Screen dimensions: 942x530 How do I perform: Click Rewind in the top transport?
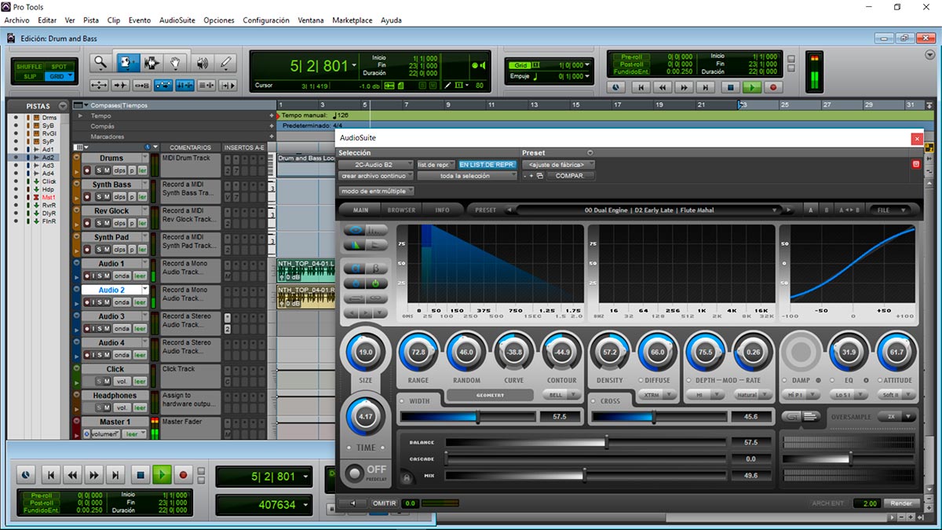[x=663, y=88]
